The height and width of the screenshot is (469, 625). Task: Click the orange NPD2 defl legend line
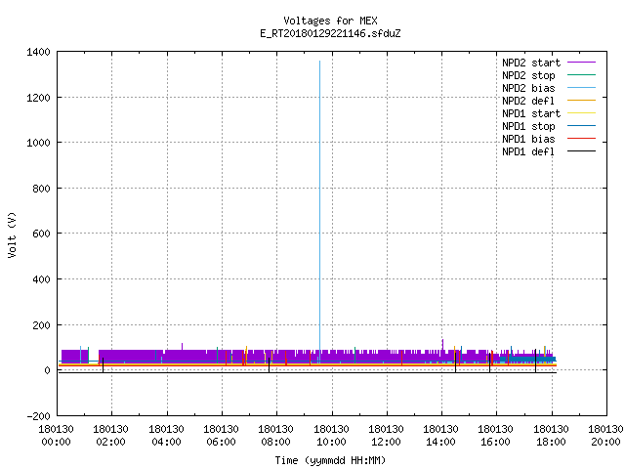582,100
